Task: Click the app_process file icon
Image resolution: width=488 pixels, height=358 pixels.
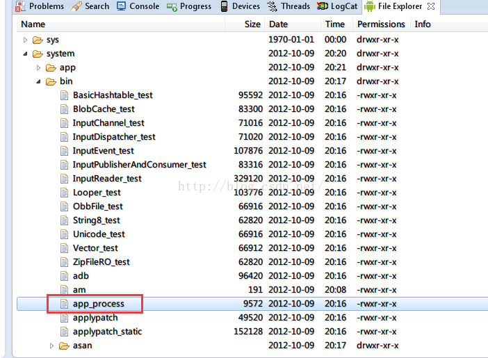Action: tap(64, 304)
